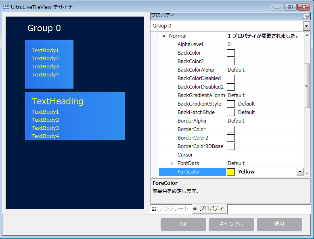314x239 pixels.
Task: Click TextHeading text in the wide tile
Action: pyautogui.click(x=57, y=102)
